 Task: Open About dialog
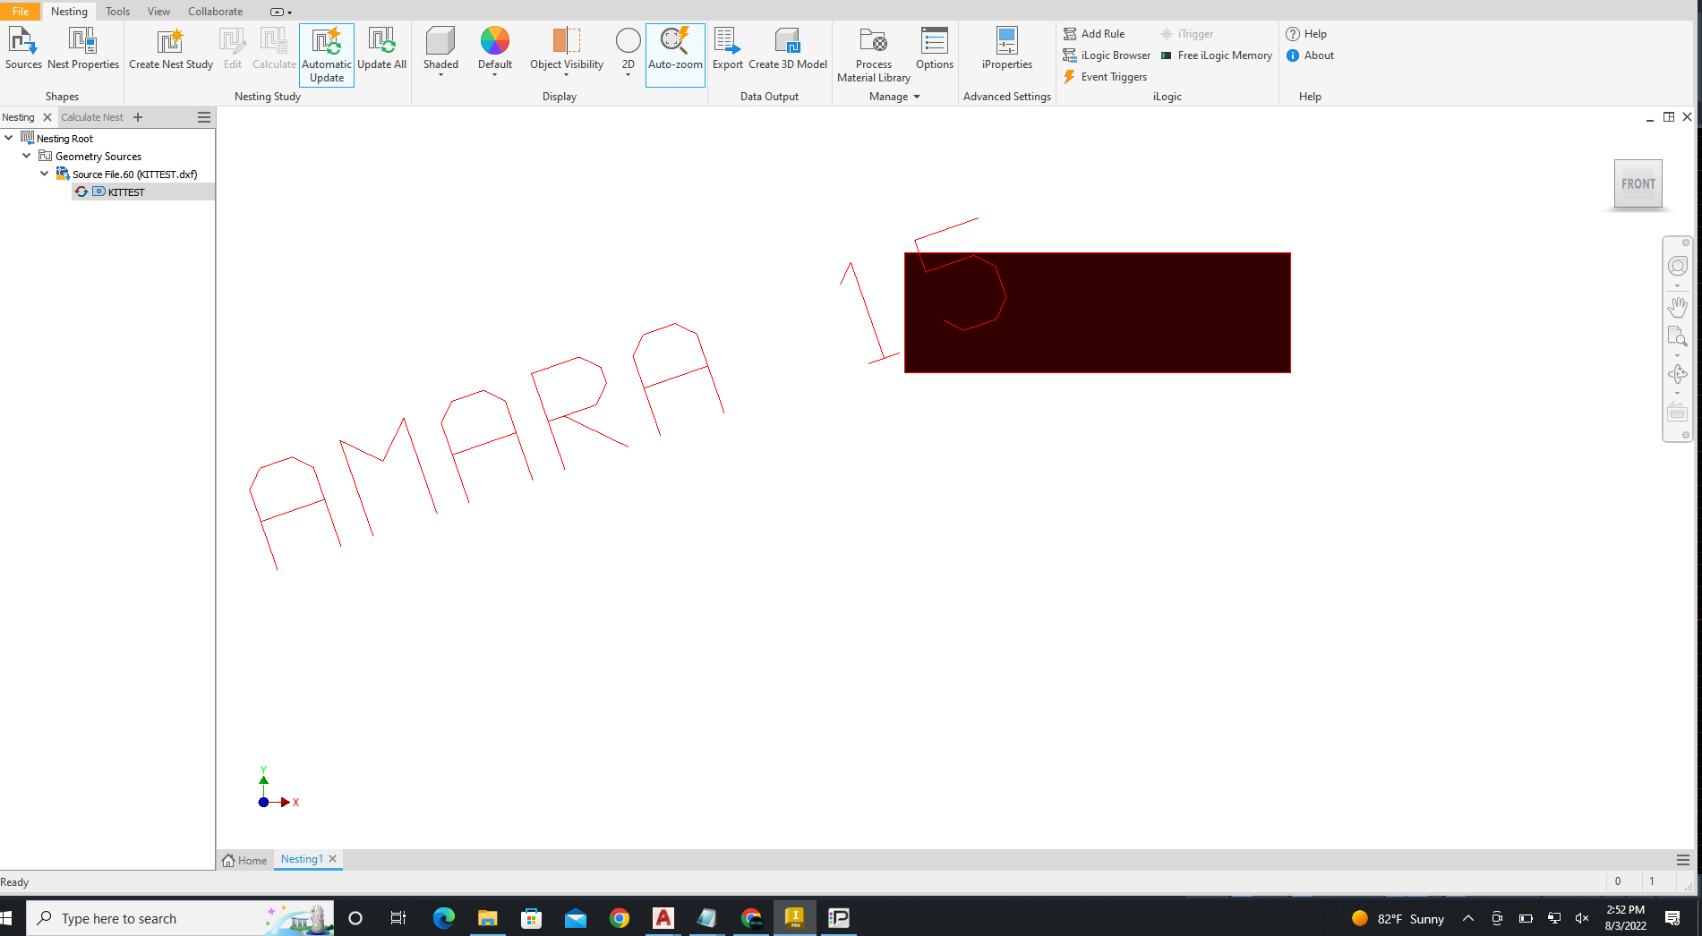tap(1310, 55)
